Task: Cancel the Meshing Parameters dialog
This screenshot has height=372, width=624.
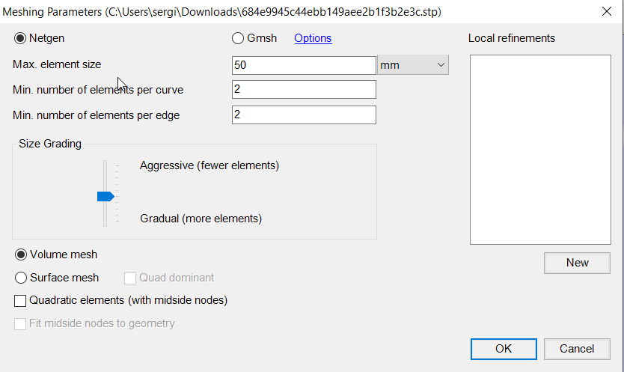Action: [x=577, y=349]
